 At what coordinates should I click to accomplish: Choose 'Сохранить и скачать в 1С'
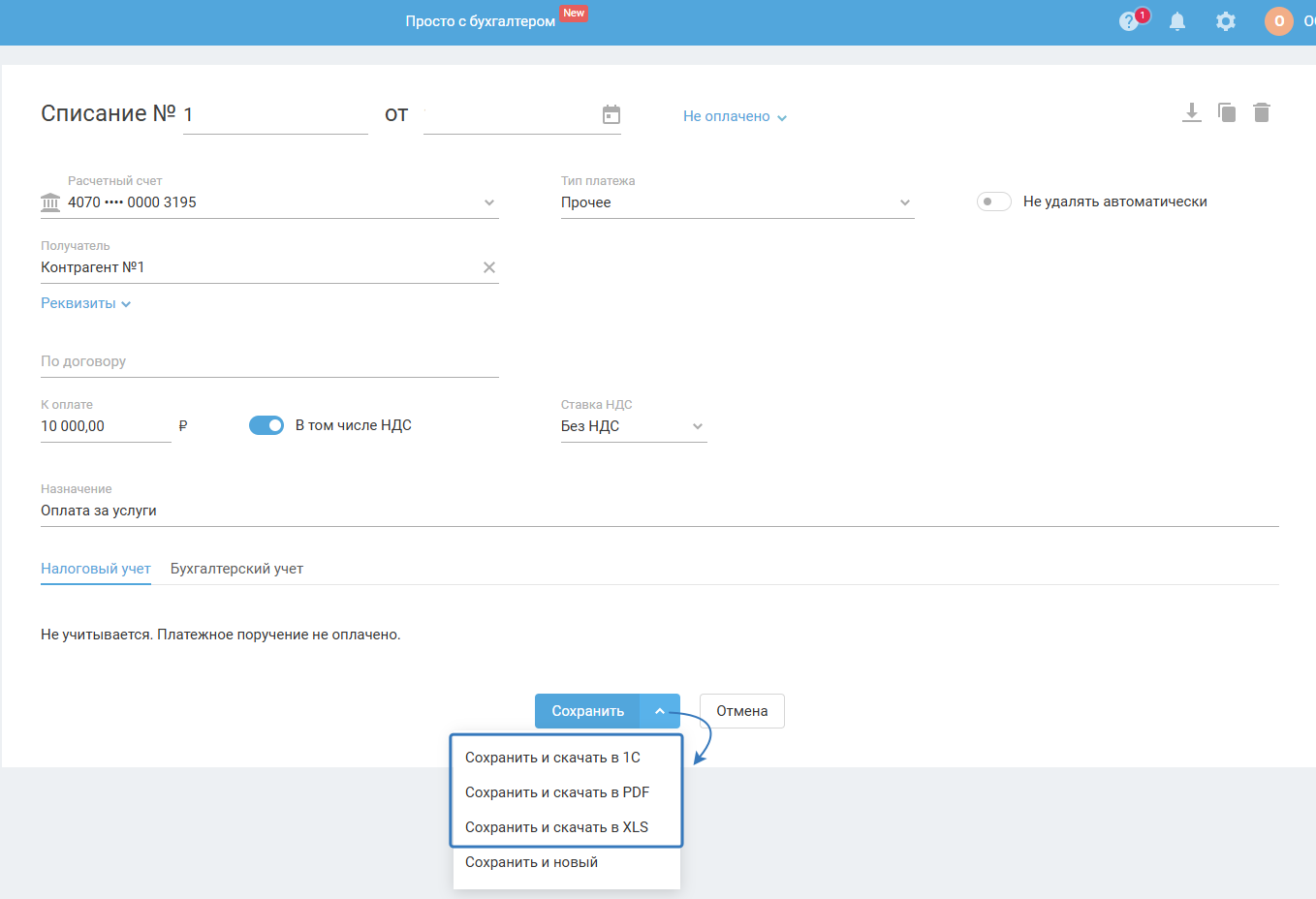(567, 758)
